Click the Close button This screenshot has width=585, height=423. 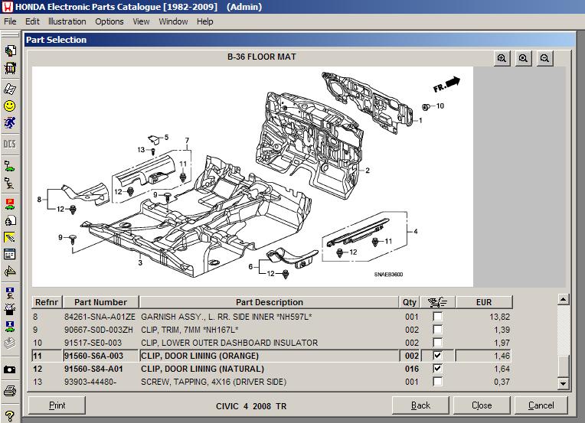tap(482, 405)
